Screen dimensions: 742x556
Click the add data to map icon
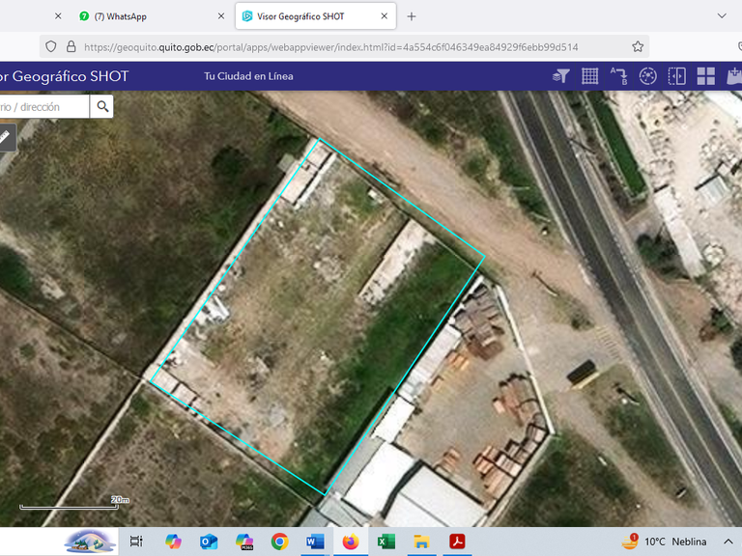[734, 76]
